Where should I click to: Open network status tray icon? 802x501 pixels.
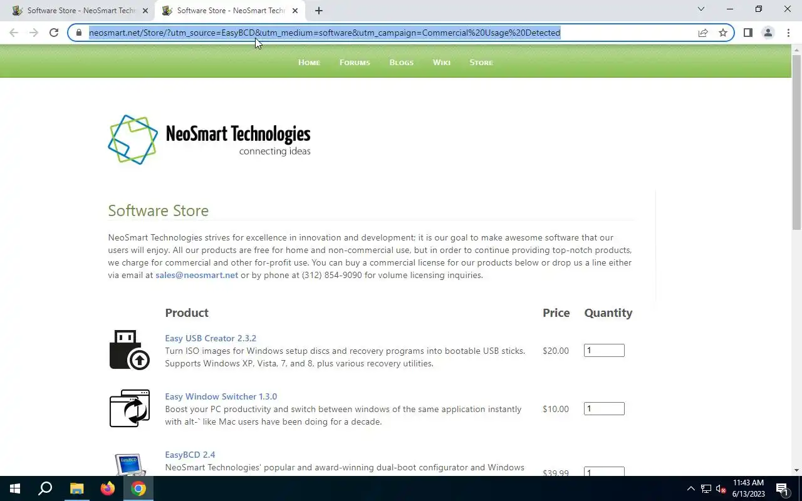[706, 488]
